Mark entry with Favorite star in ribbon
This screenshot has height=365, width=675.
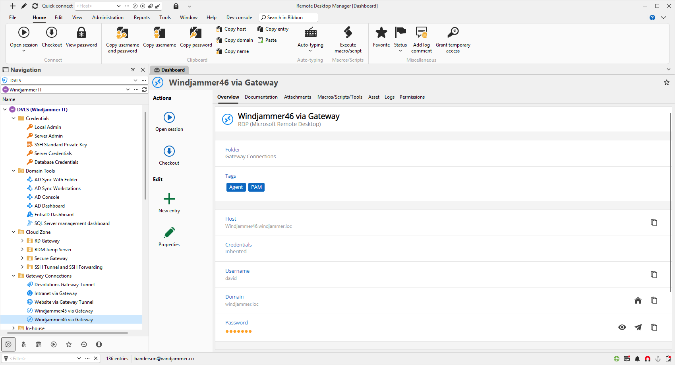pyautogui.click(x=381, y=33)
